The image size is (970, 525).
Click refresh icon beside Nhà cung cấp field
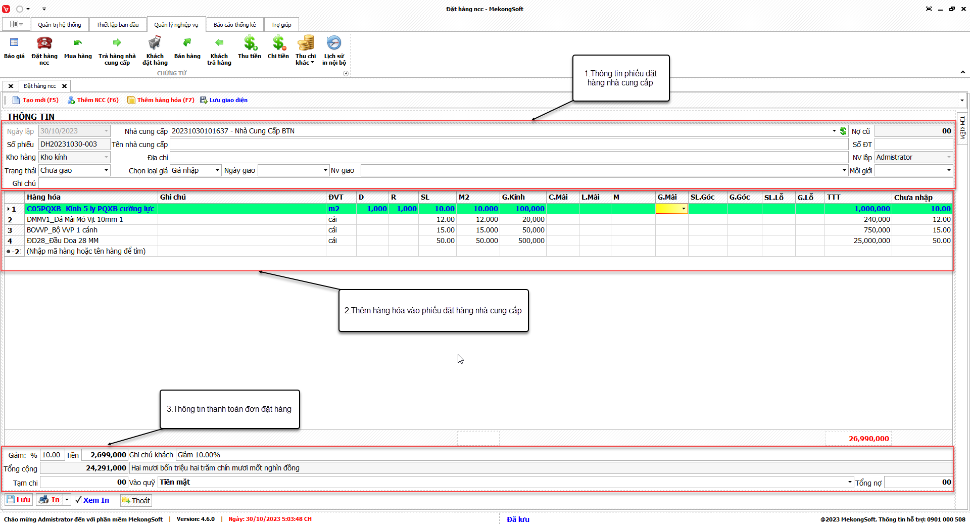click(x=843, y=131)
